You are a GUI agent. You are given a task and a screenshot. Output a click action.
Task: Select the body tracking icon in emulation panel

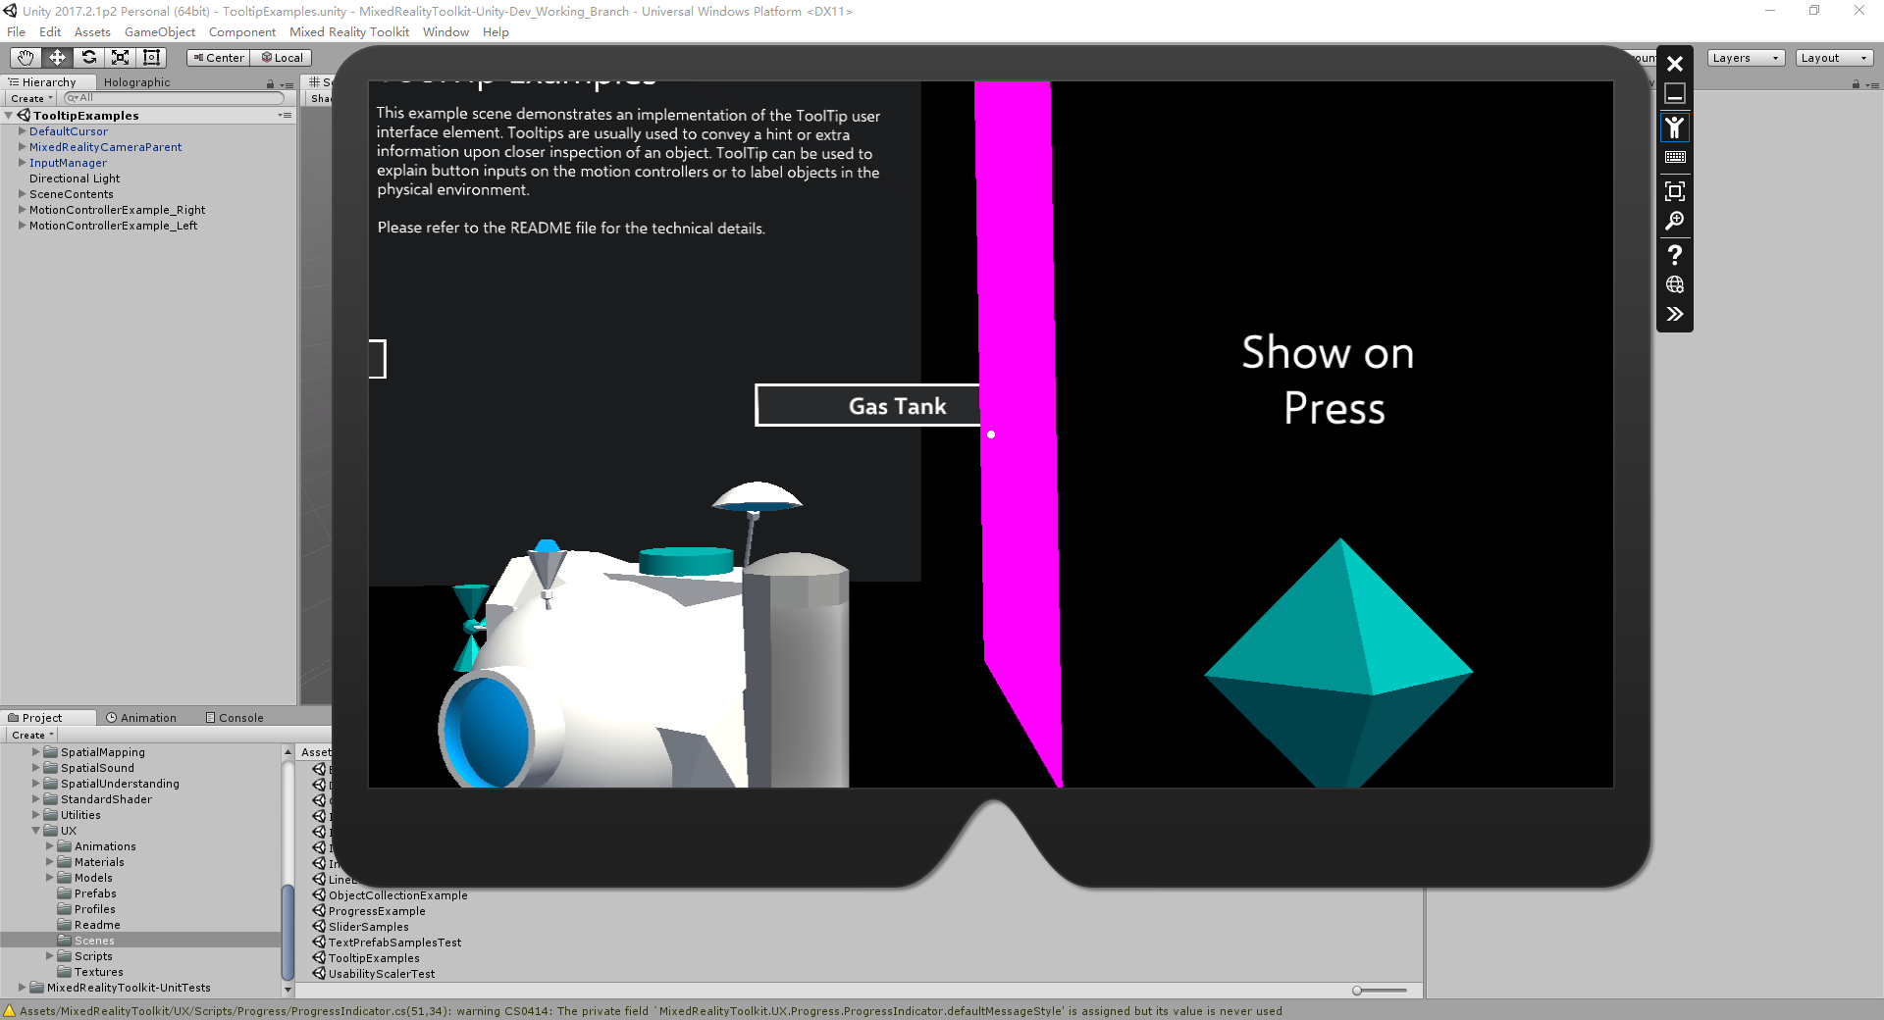coord(1675,127)
